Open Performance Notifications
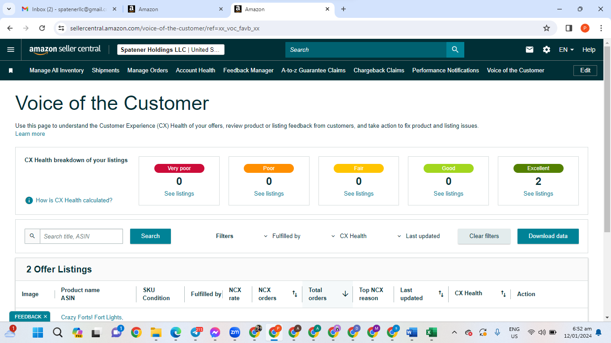This screenshot has height=343, width=611. (446, 71)
